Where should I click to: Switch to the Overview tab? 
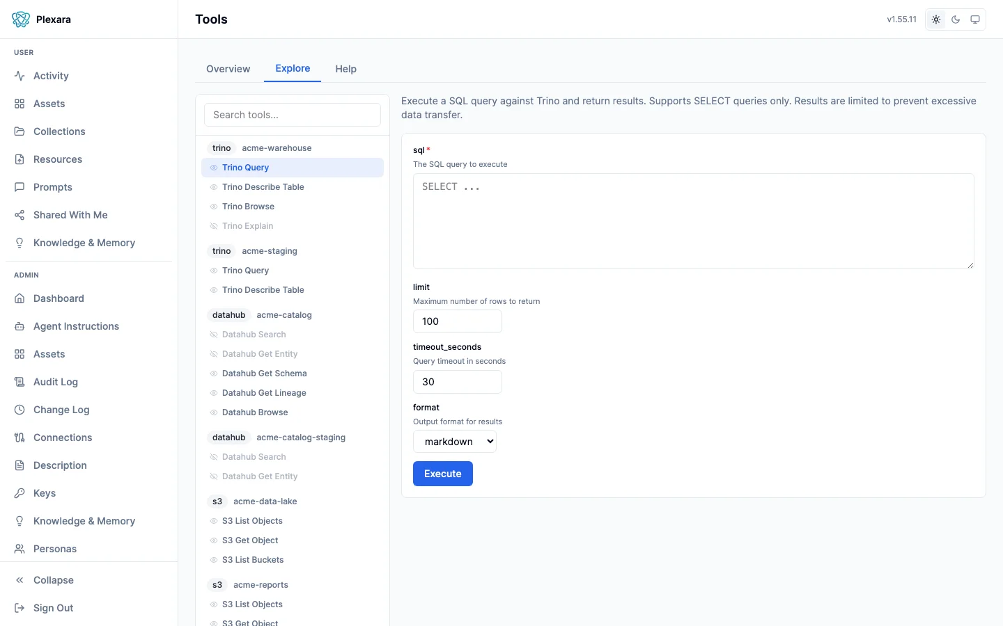click(228, 69)
